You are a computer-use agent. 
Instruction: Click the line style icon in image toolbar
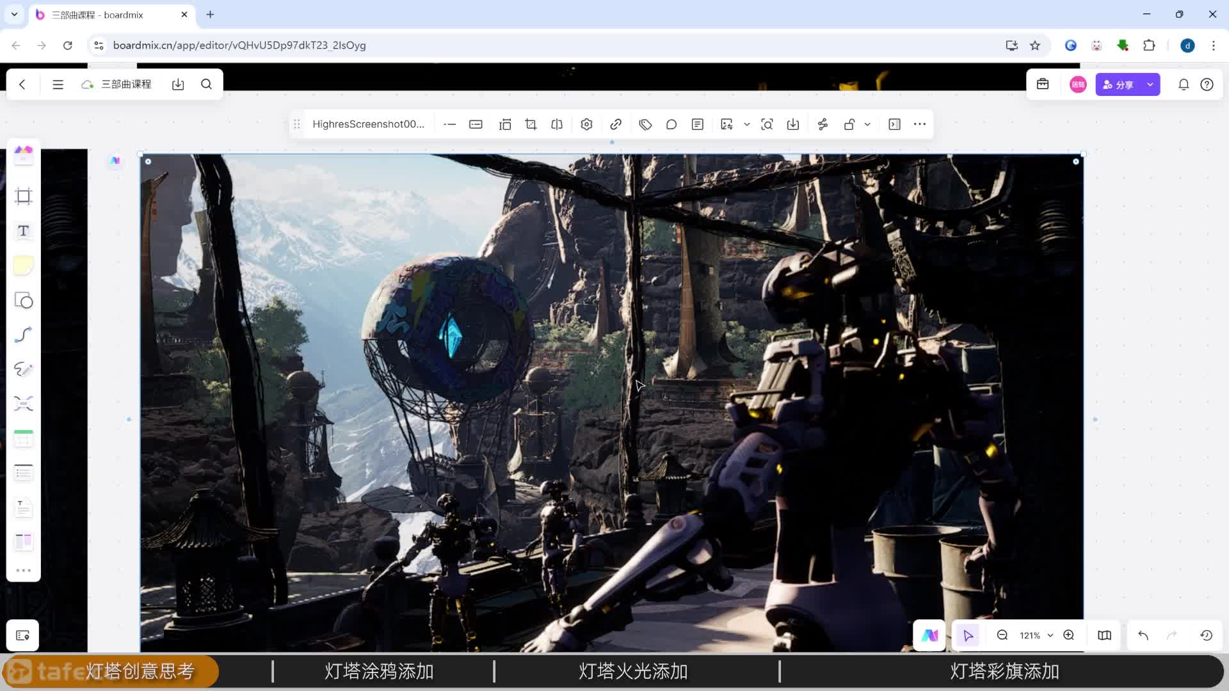pyautogui.click(x=449, y=124)
